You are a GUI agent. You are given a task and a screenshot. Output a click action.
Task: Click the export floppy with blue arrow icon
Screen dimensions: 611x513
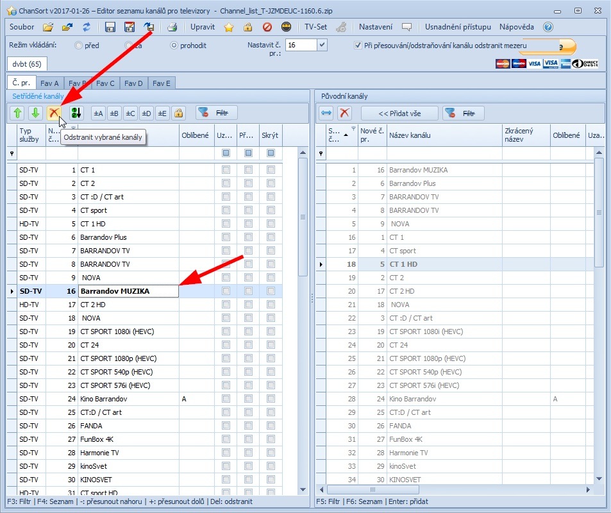click(x=149, y=27)
